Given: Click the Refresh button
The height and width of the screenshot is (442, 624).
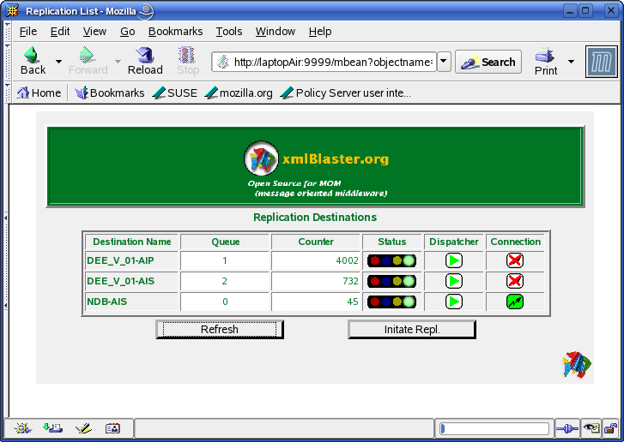Looking at the screenshot, I should coord(220,330).
